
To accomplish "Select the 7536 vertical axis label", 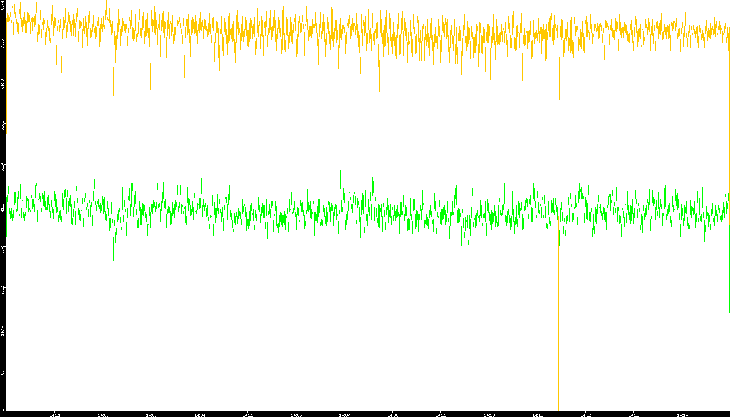I will 3,43.
